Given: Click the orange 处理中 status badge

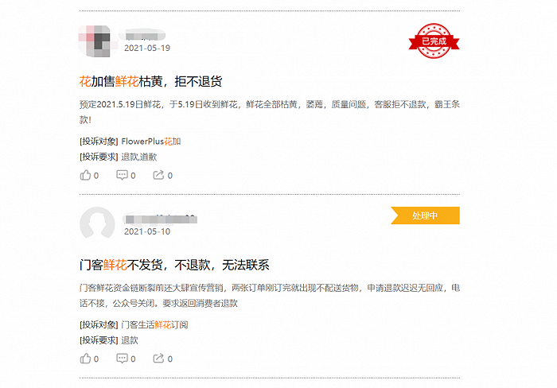Looking at the screenshot, I should tap(425, 215).
